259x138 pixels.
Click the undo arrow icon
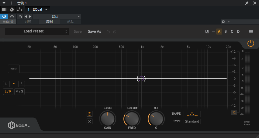tap(108, 32)
